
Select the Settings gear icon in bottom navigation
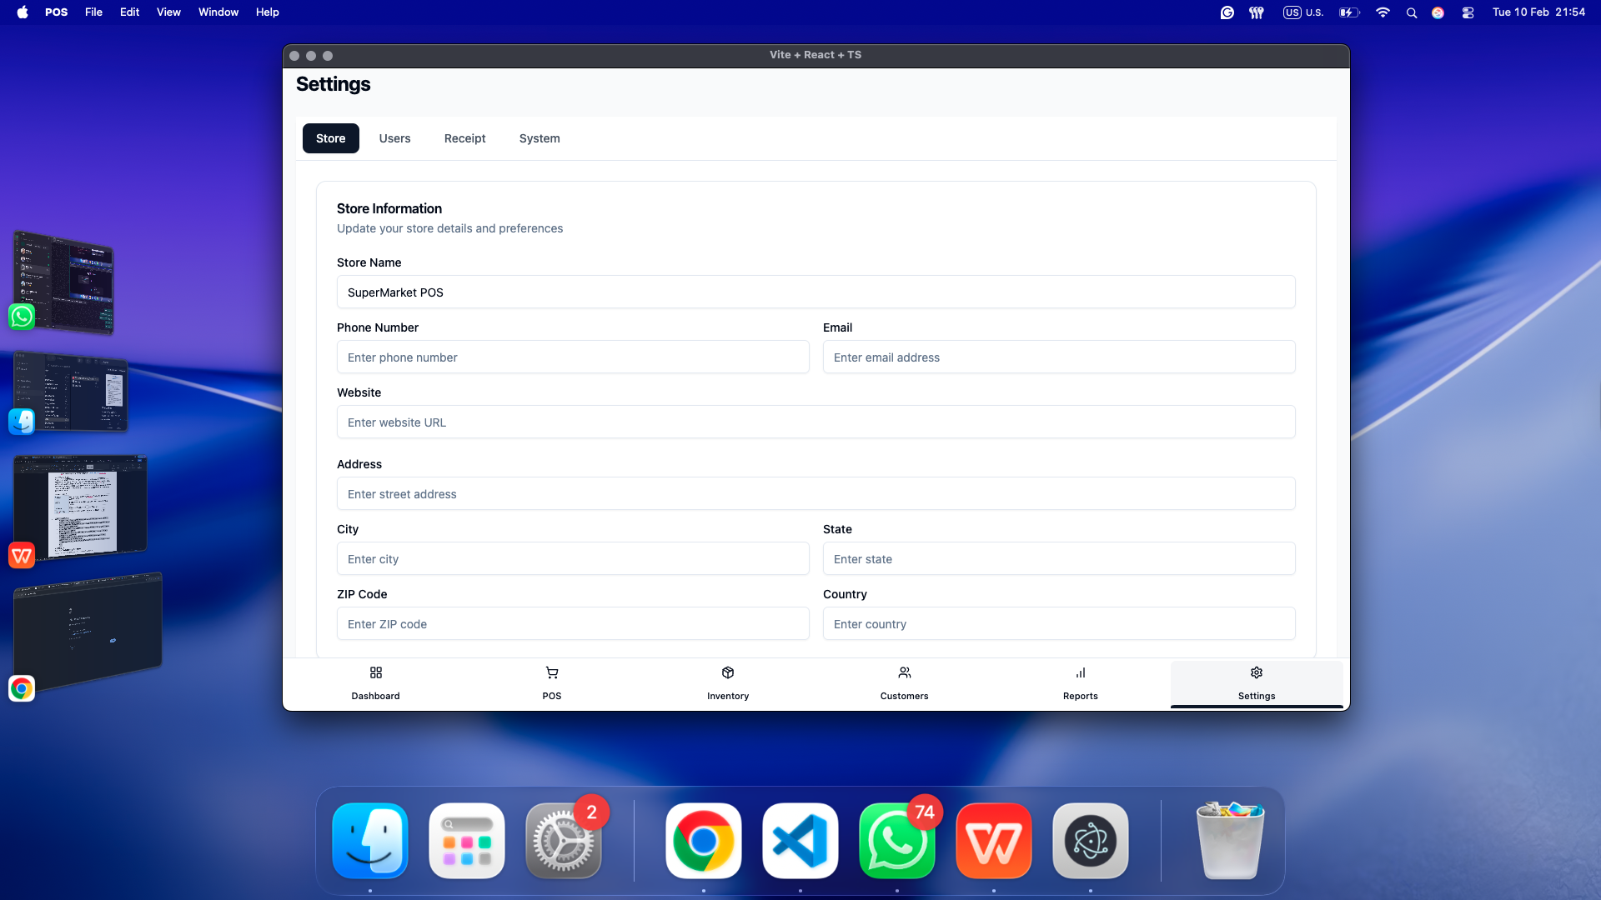1256,682
